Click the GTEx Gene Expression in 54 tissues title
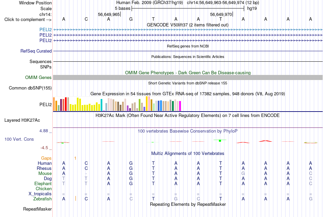The image size is (323, 217). 188,94
